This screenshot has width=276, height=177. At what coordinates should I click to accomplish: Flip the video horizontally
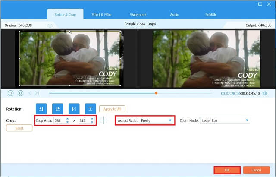coord(74,109)
